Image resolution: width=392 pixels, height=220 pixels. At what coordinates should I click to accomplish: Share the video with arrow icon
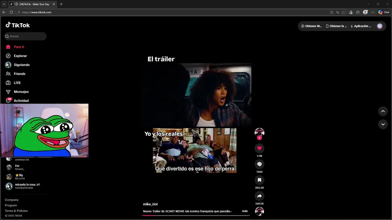[x=259, y=196]
